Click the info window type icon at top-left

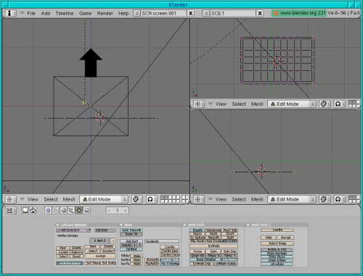pyautogui.click(x=11, y=13)
